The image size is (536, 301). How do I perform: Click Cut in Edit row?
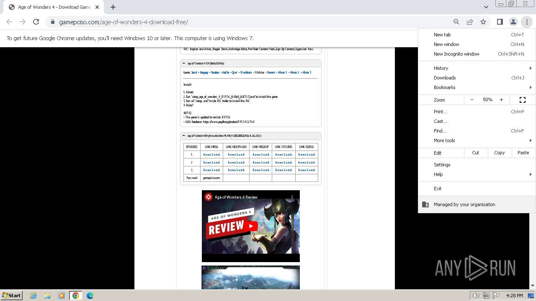coord(476,153)
